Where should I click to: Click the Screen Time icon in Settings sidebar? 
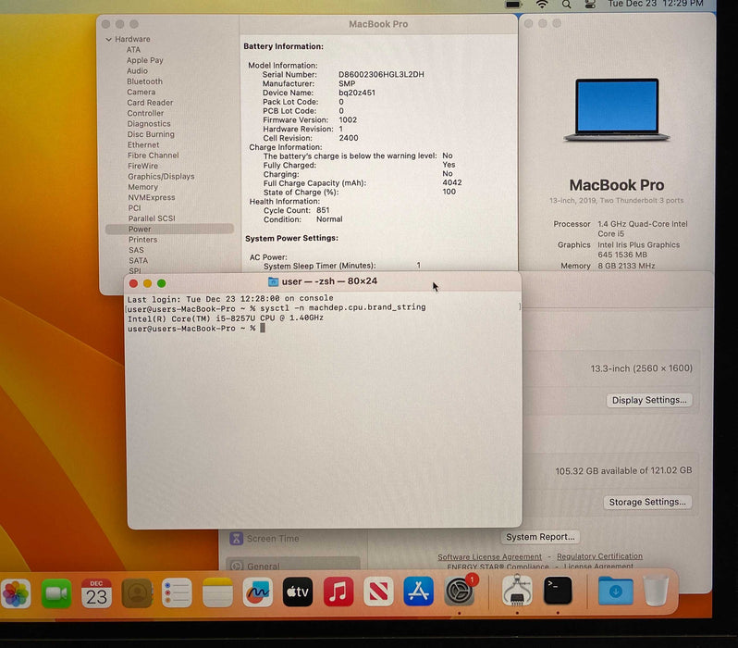click(236, 538)
